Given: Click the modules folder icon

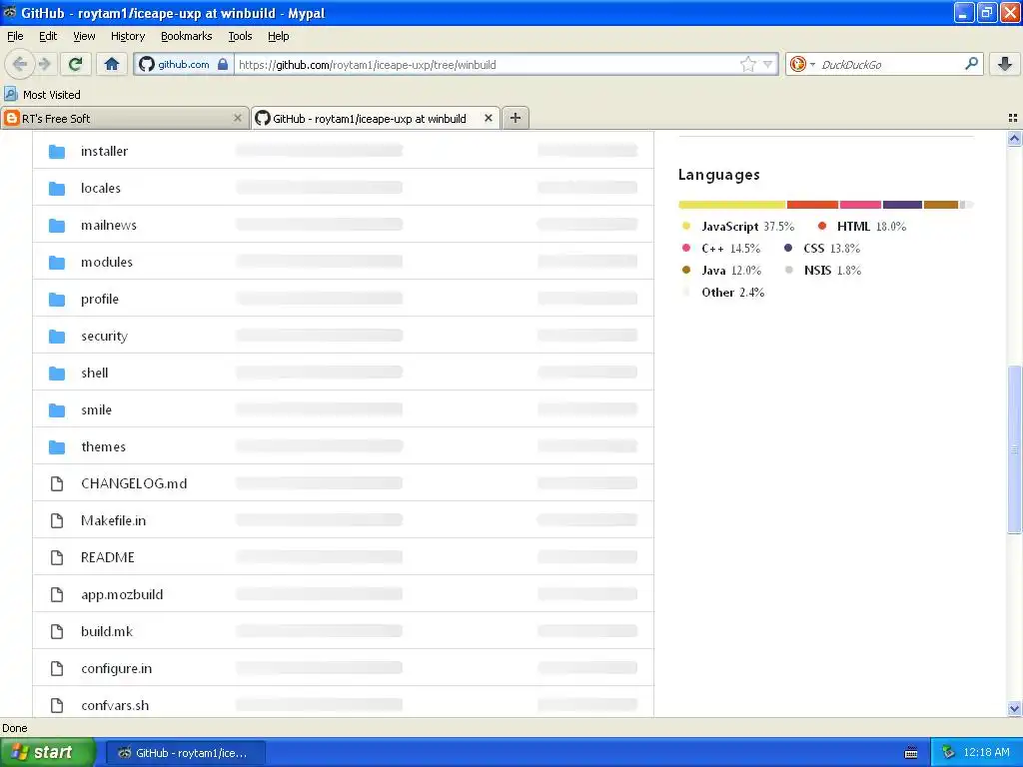Looking at the screenshot, I should pos(57,263).
